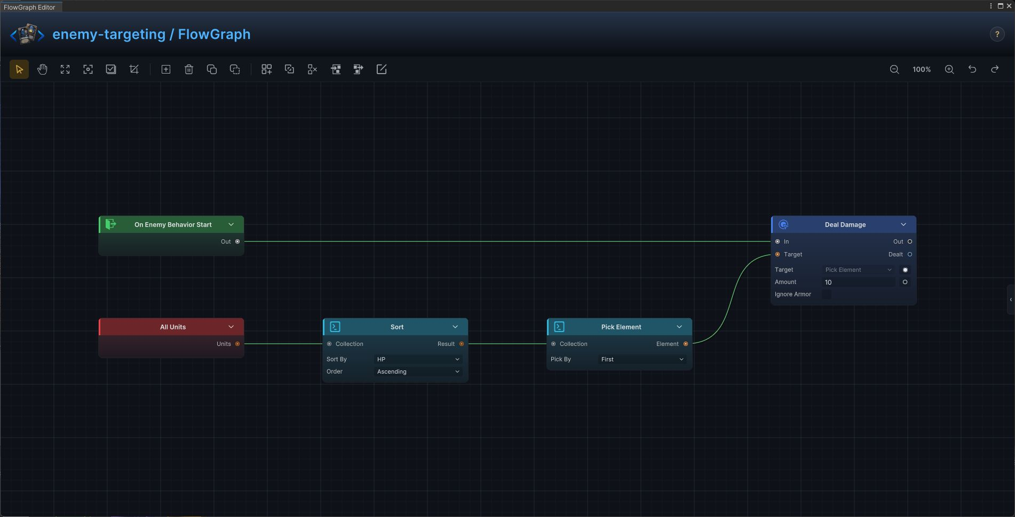The image size is (1015, 517).
Task: Click the ungroup squares-with-x icon
Action: (312, 69)
